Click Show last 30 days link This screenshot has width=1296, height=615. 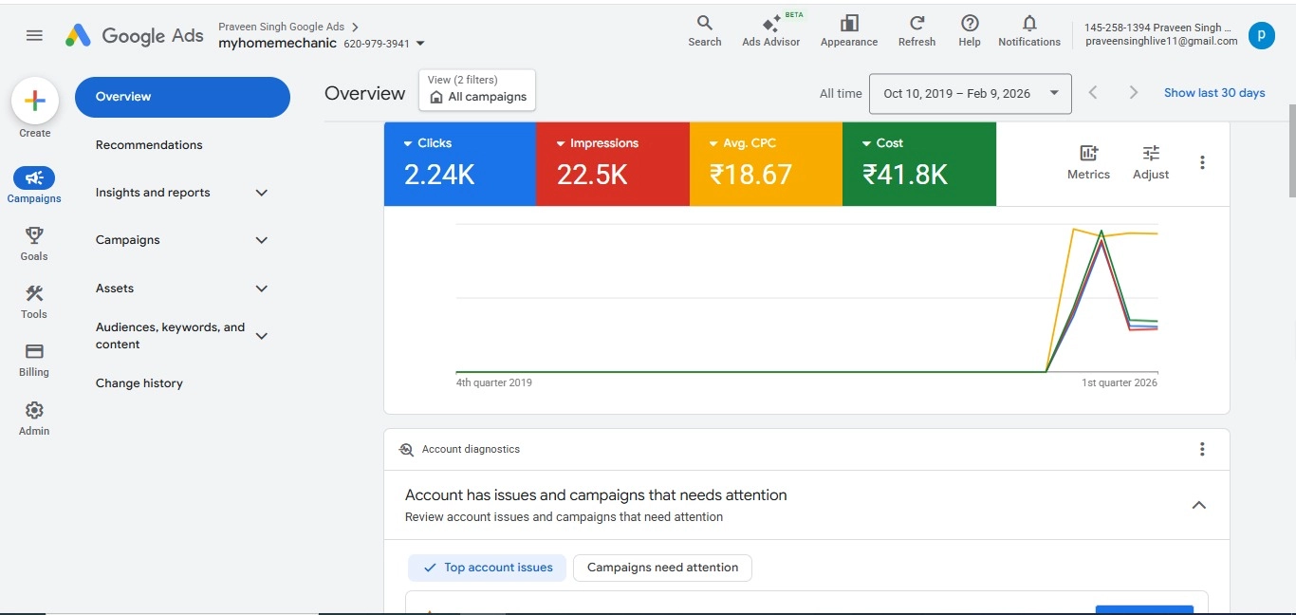tap(1214, 93)
